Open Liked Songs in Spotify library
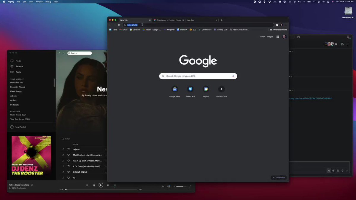The height and width of the screenshot is (200, 356). 16,92
